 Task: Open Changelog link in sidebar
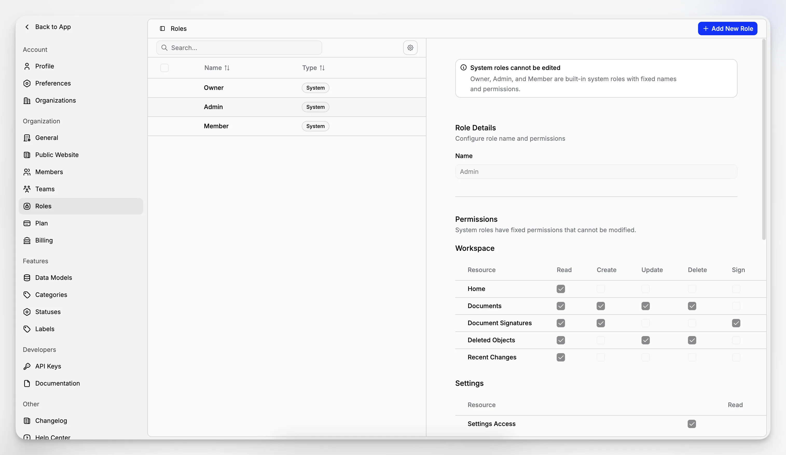tap(81, 421)
